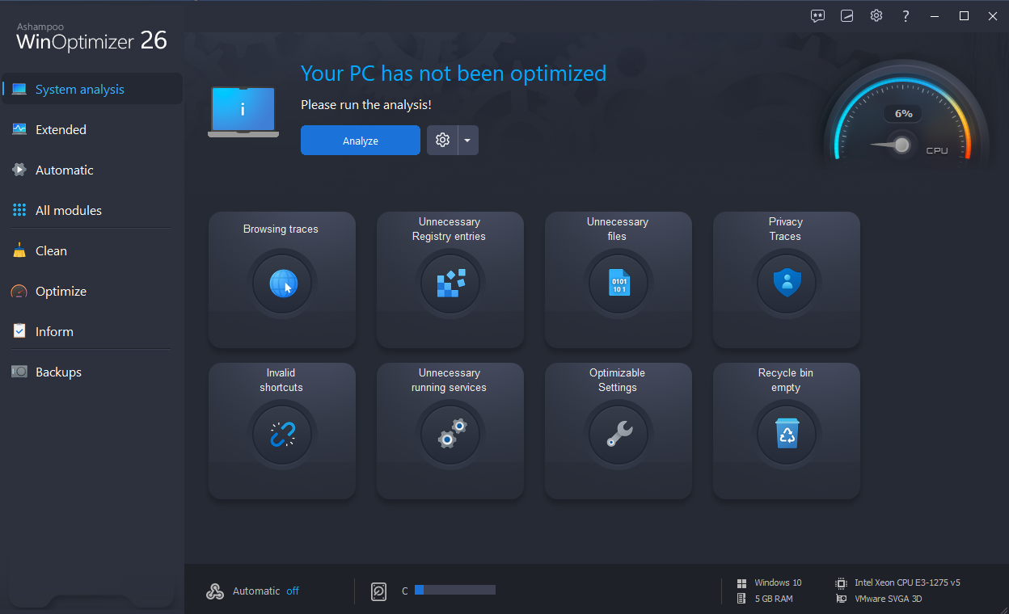Go to the Clean section
1009x614 pixels.
pos(92,250)
